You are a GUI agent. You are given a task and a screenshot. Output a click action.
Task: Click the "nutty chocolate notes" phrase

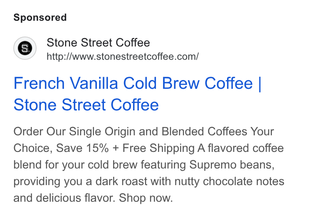230,181
